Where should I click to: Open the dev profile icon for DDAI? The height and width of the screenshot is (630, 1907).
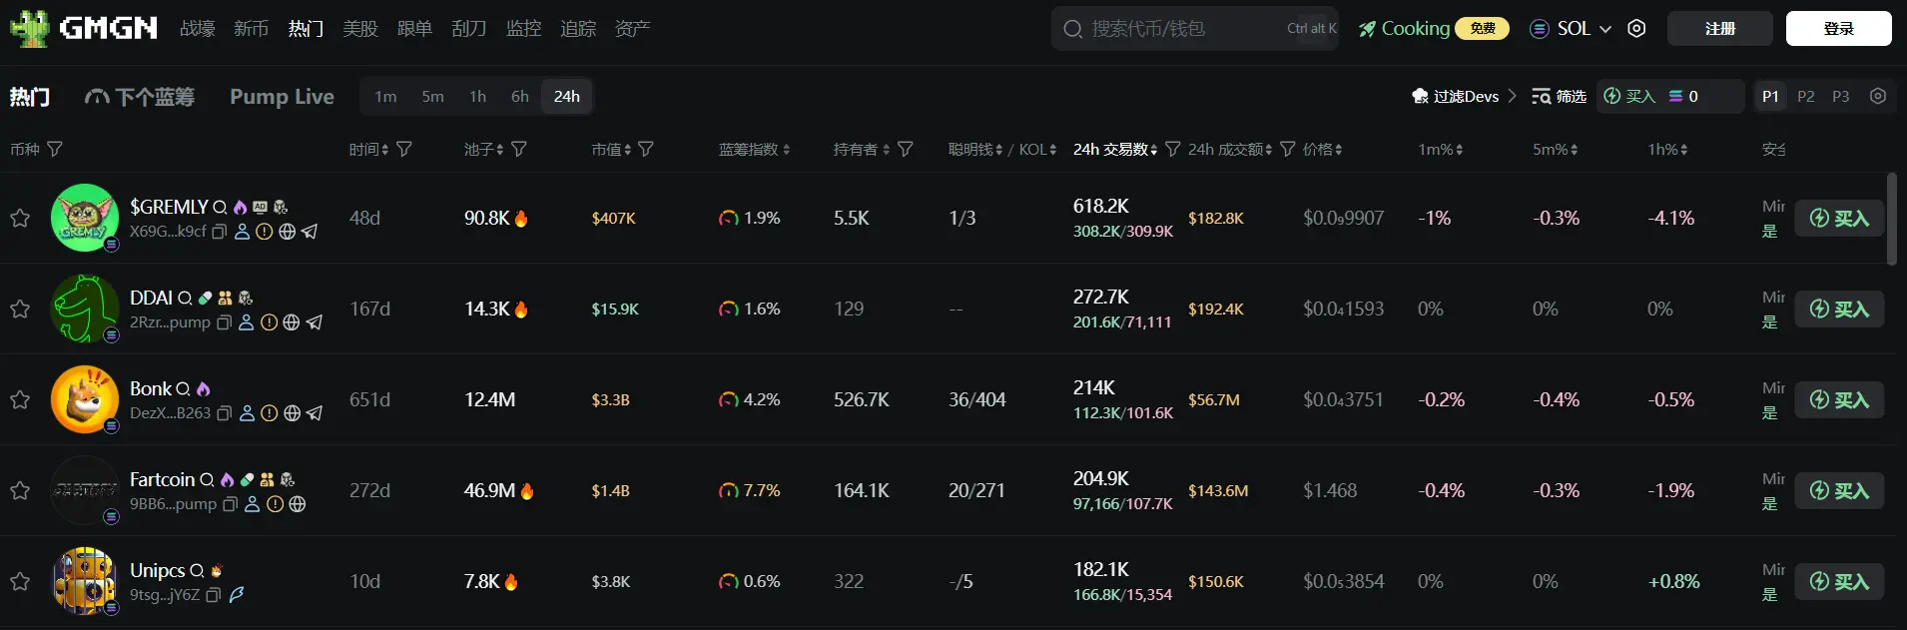247,322
